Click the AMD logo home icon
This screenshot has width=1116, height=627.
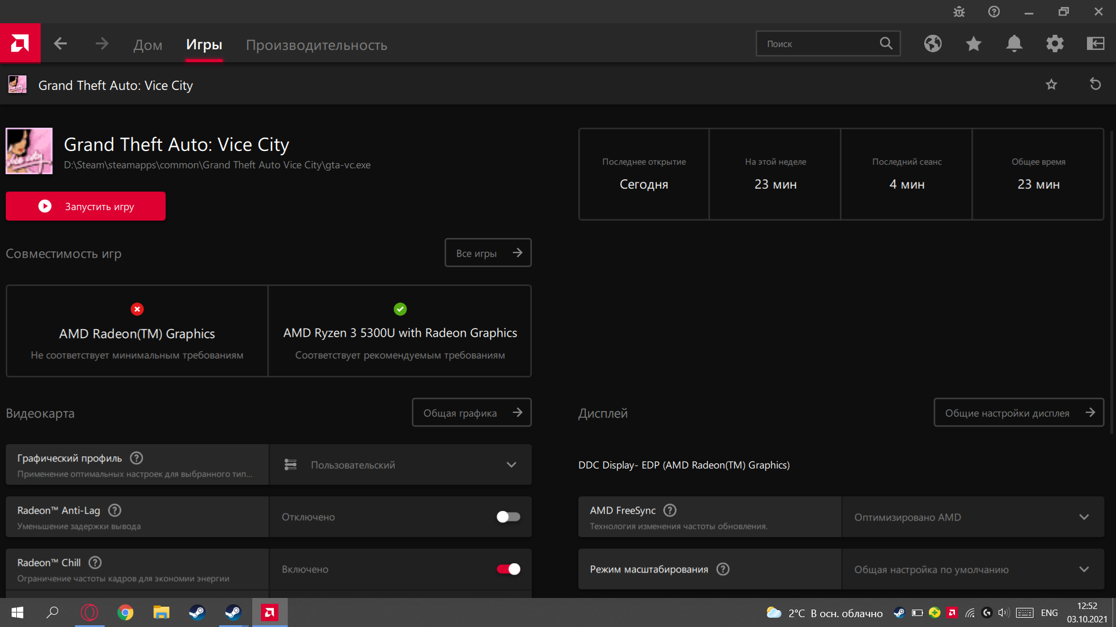tap(20, 43)
